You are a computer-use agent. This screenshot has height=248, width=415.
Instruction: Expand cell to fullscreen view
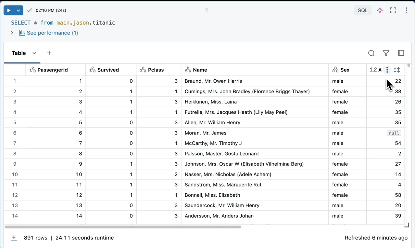point(393,11)
